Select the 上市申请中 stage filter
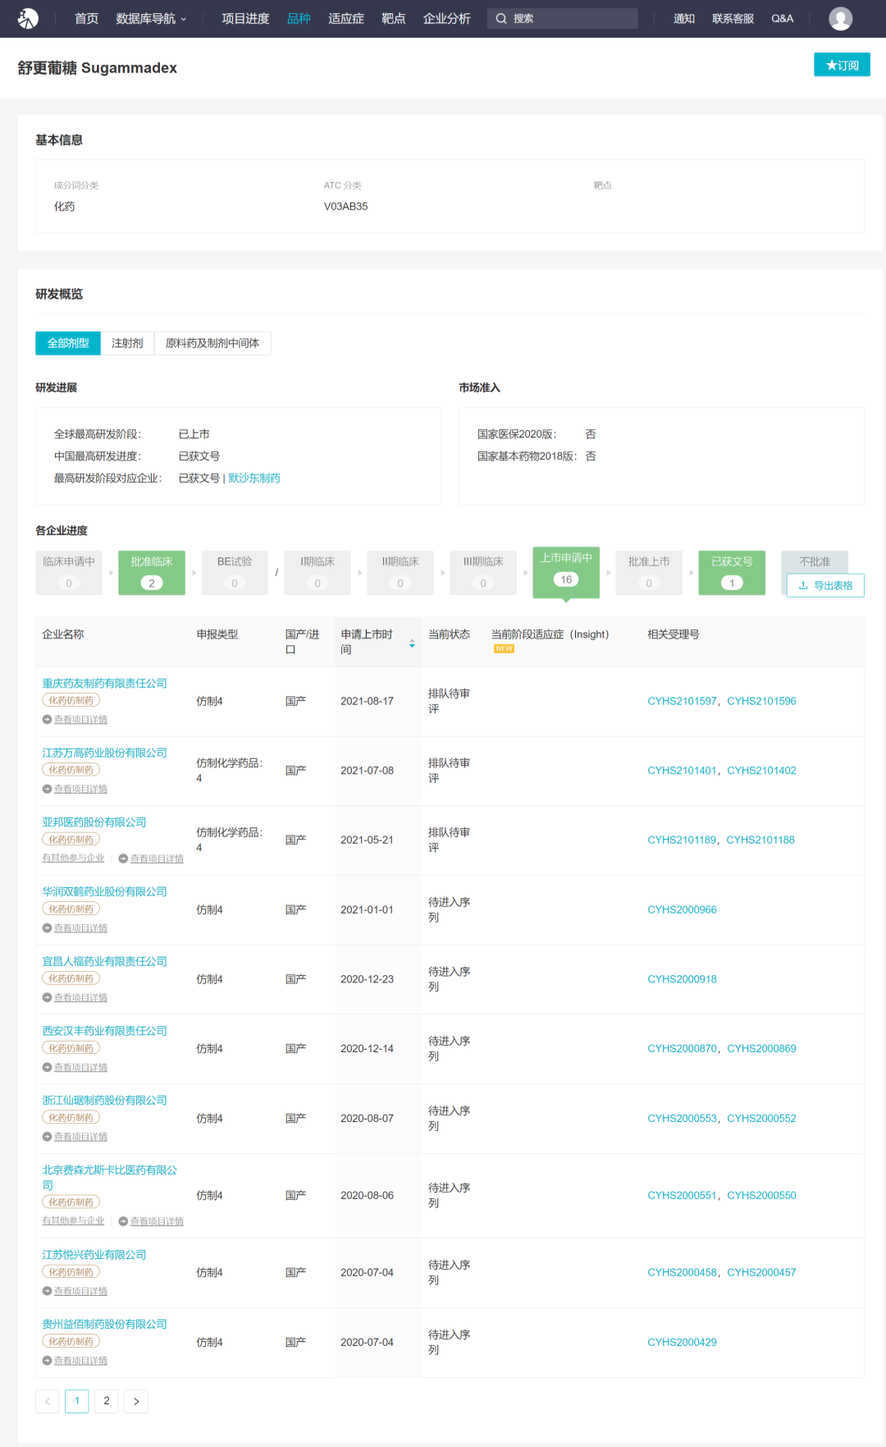886x1447 pixels. [x=566, y=570]
